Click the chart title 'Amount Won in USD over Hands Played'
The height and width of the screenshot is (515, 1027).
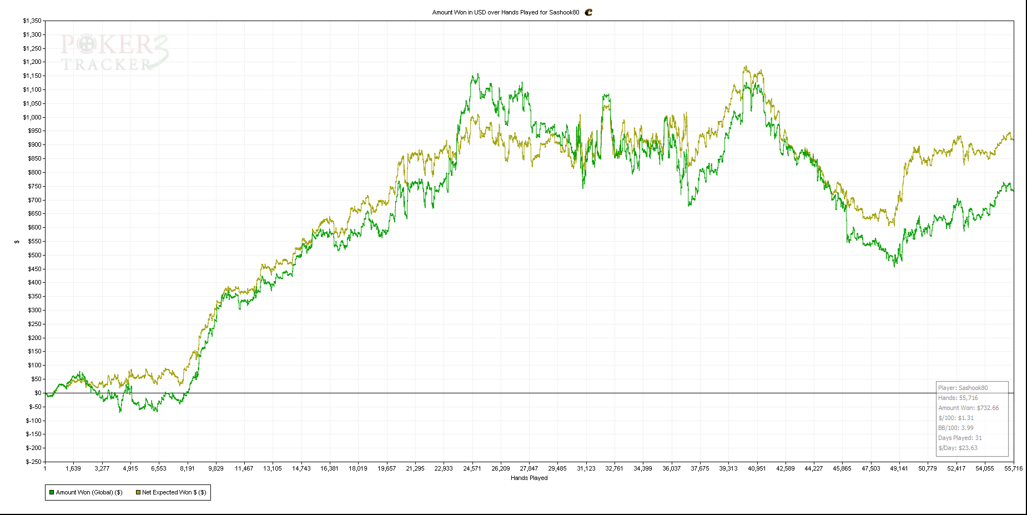(505, 12)
